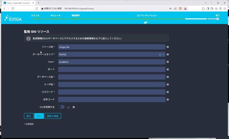This screenshot has height=139, width=229.
Task: Click the info icon beside リソース名 field
Action: 168,47
